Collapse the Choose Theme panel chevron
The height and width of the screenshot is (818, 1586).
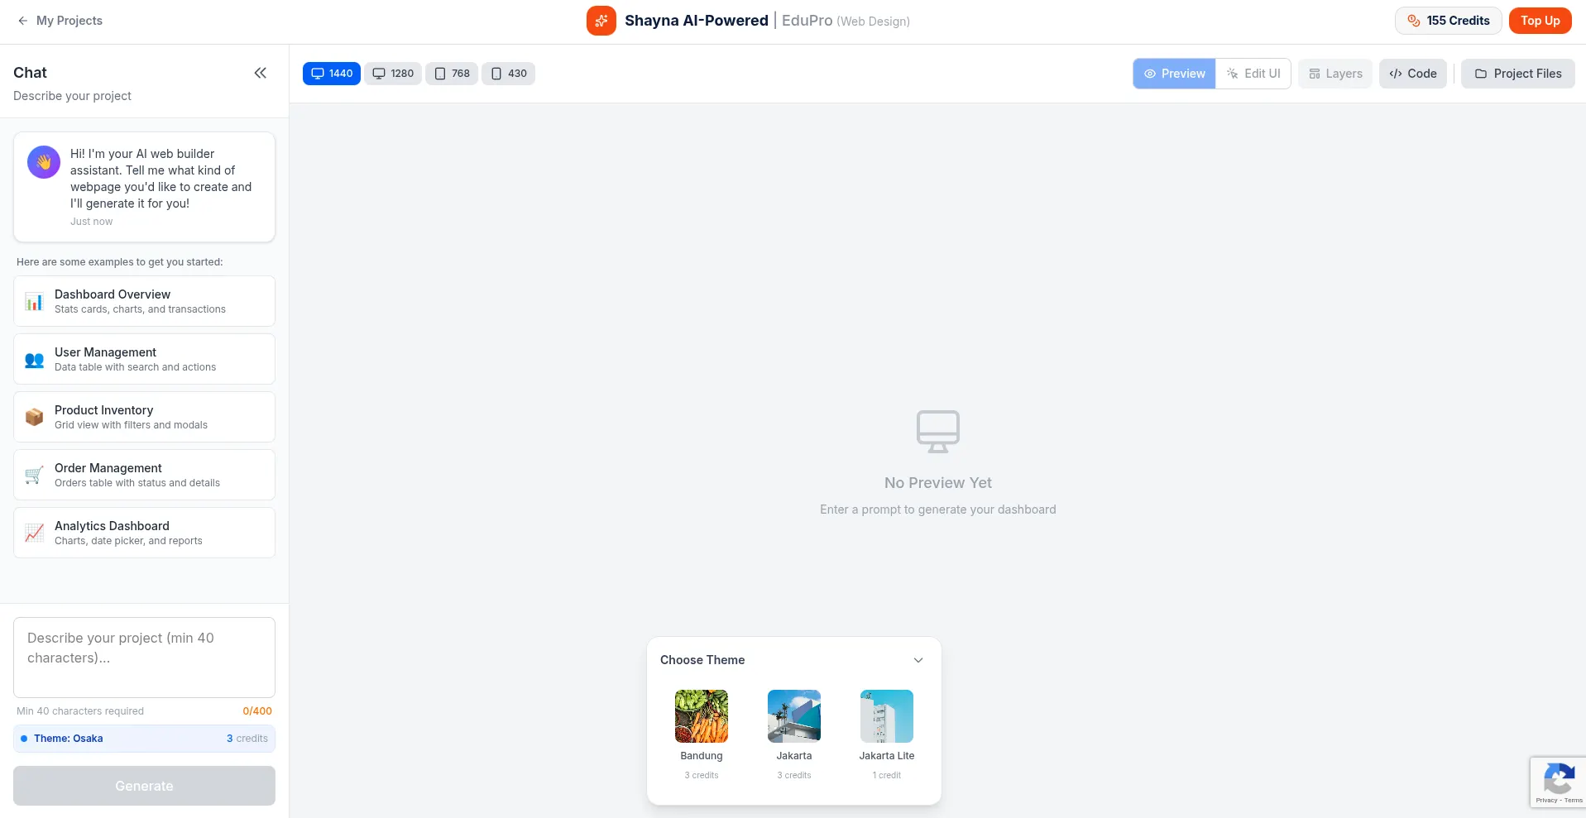[x=918, y=660]
